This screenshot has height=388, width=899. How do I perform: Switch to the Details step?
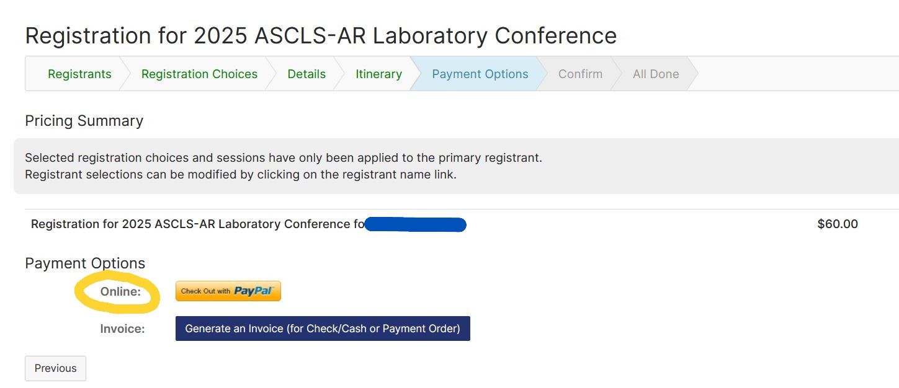point(306,74)
